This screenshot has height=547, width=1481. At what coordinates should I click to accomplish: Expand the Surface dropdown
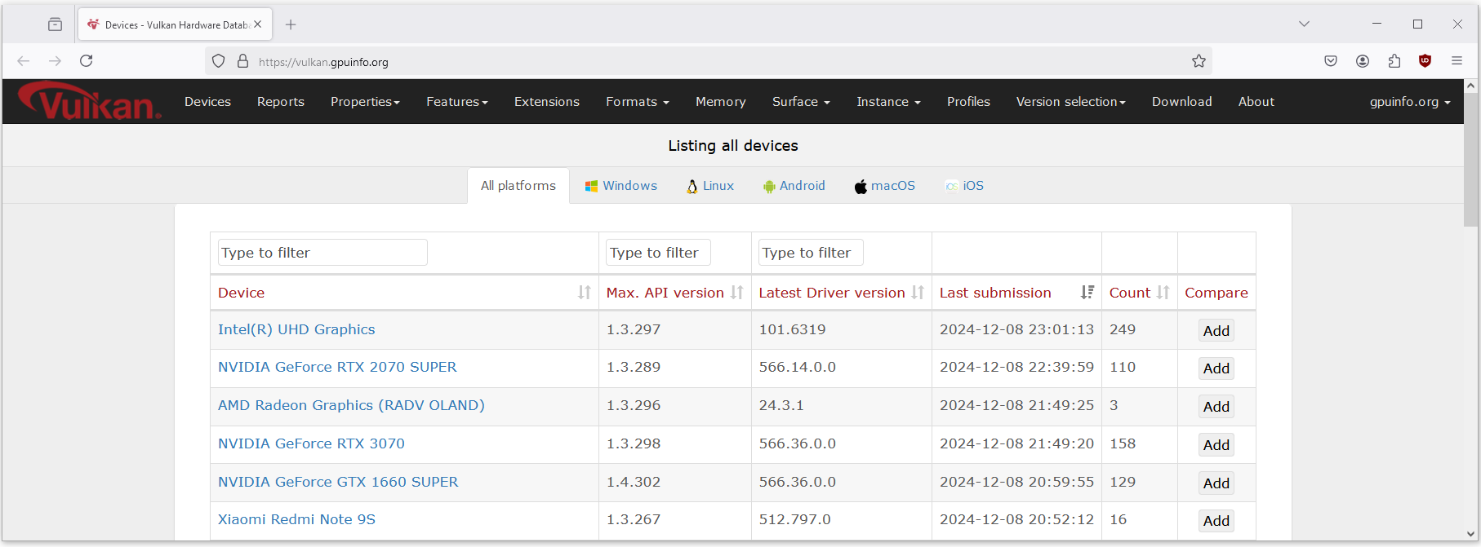pyautogui.click(x=801, y=102)
